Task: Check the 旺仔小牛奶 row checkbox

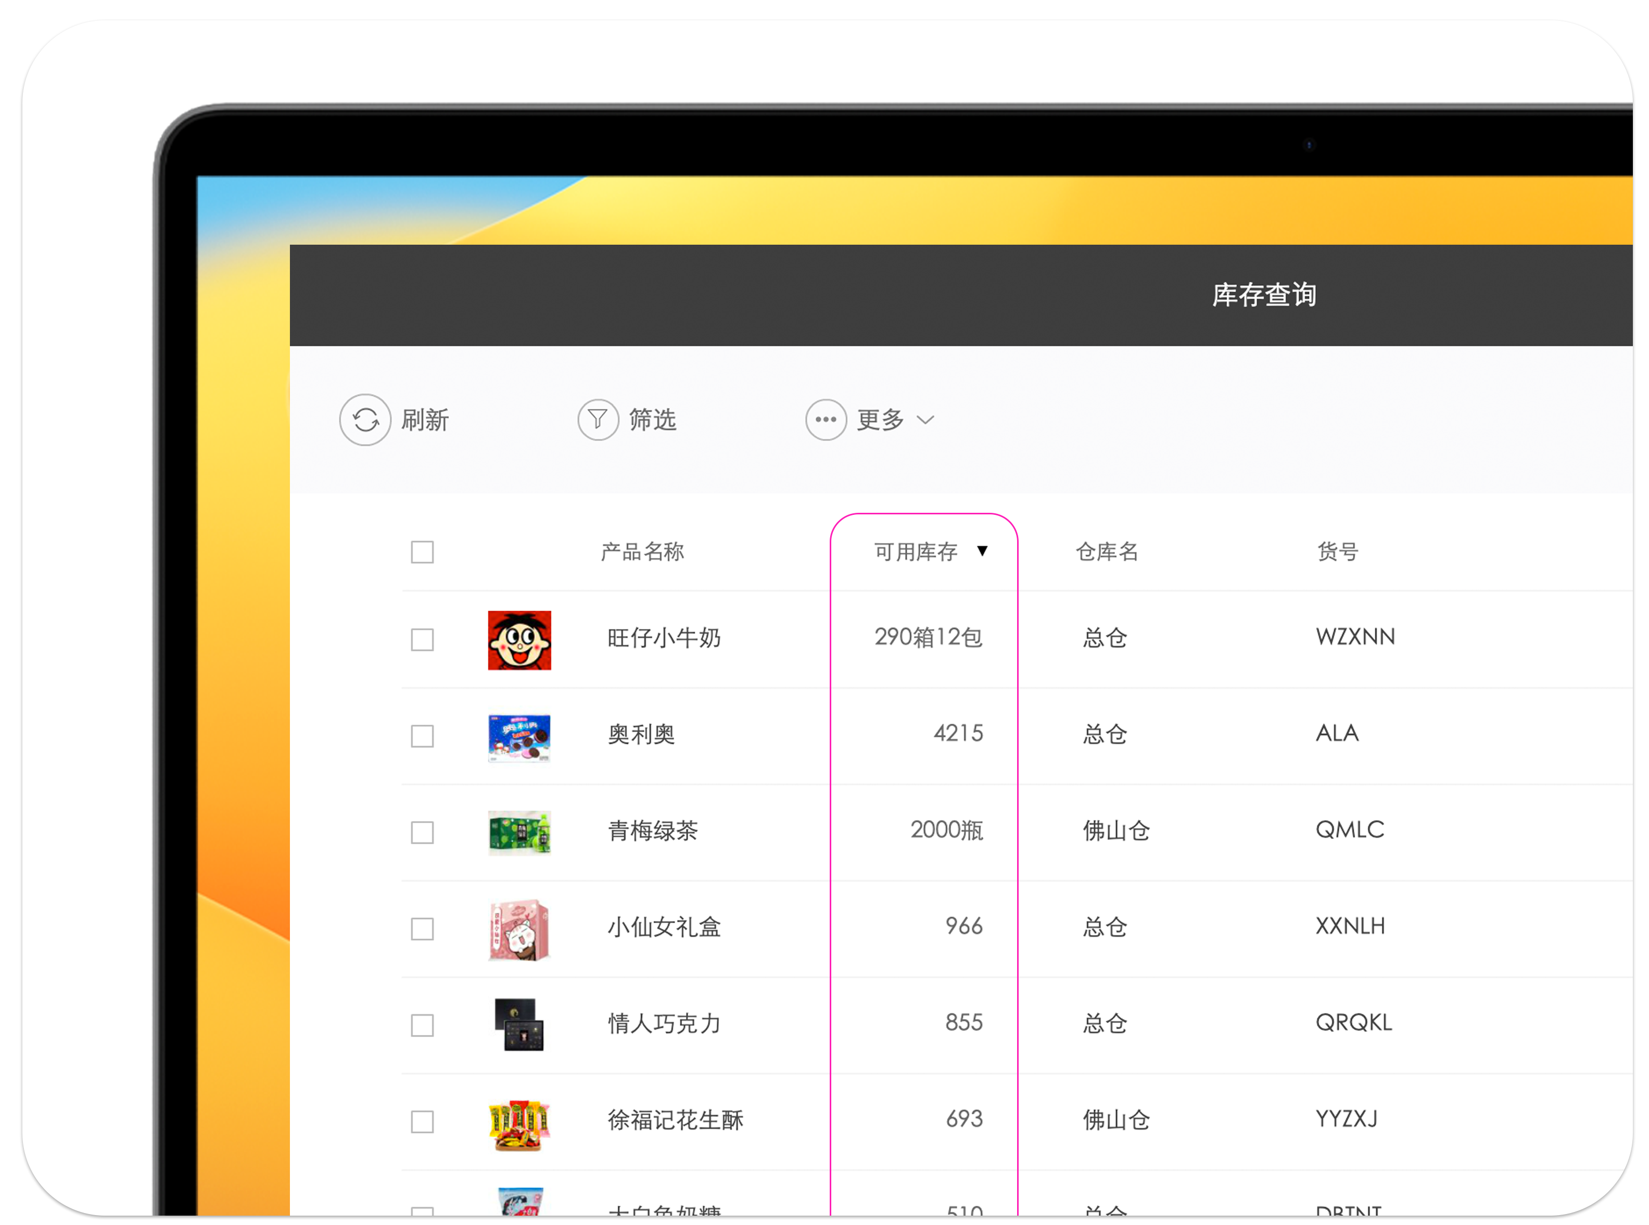Action: [x=422, y=639]
